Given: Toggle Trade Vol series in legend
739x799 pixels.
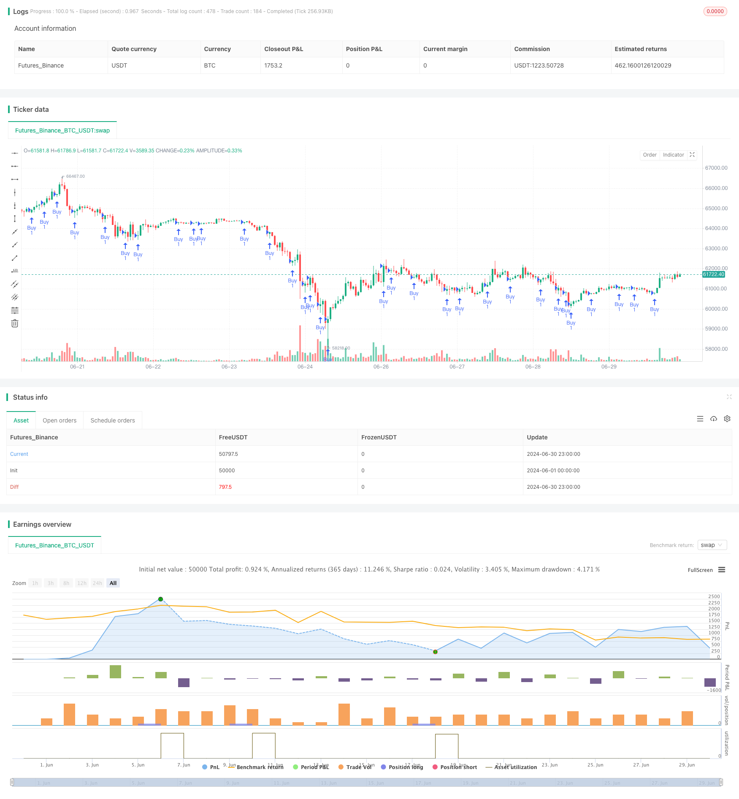Looking at the screenshot, I should [x=355, y=767].
